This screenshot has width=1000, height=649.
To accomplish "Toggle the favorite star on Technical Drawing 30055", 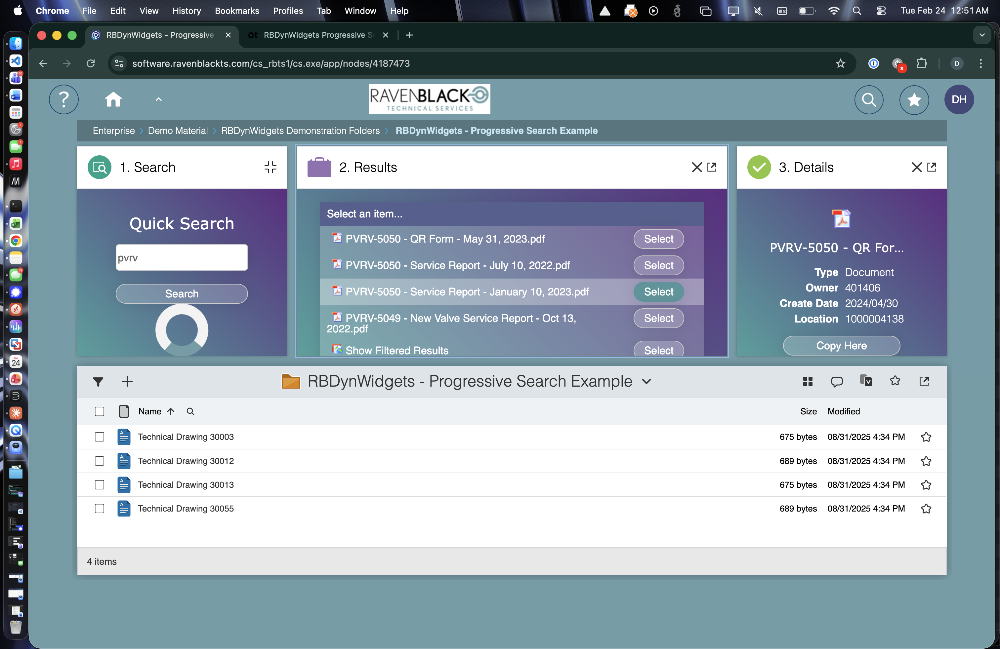I will tap(927, 509).
